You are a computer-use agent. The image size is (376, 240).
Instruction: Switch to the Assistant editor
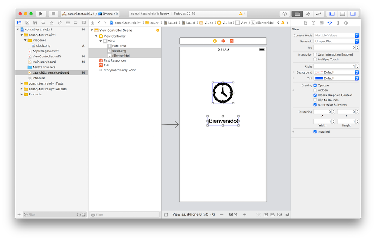point(308,14)
